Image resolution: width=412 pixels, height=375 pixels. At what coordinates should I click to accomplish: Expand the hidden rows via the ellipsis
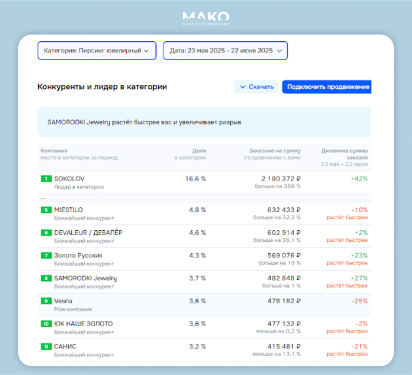click(x=43, y=198)
